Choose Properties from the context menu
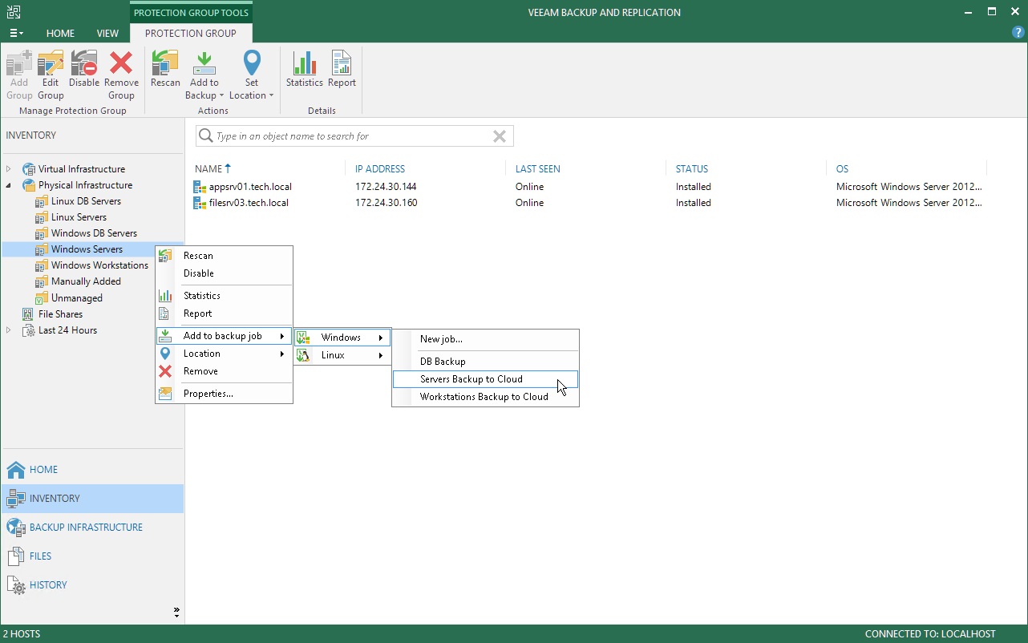Viewport: 1028px width, 643px height. [208, 394]
